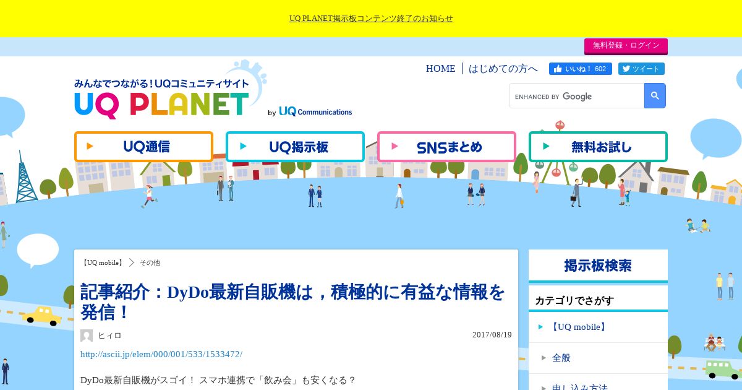742x390 pixels.
Task: Click the その他 breadcrumb item
Action: (150, 262)
